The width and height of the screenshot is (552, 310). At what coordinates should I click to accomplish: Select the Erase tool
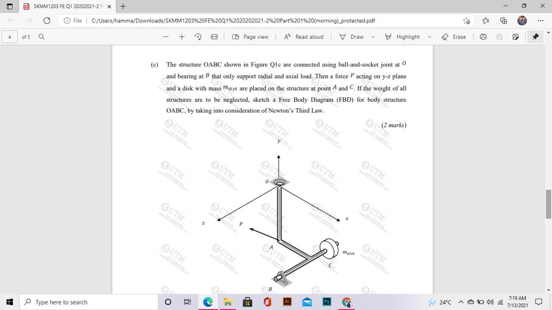[x=454, y=37]
